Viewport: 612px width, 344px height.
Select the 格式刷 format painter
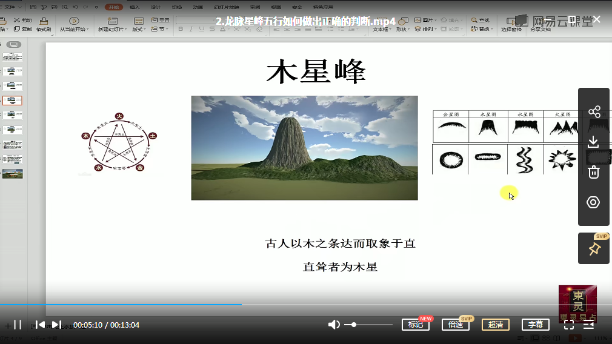(44, 25)
